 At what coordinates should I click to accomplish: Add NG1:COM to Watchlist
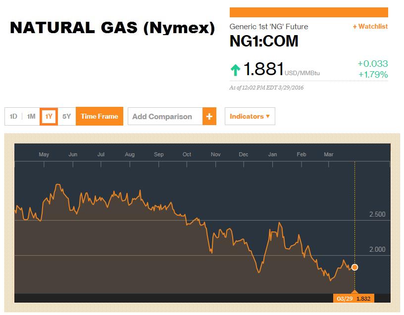tap(370, 27)
